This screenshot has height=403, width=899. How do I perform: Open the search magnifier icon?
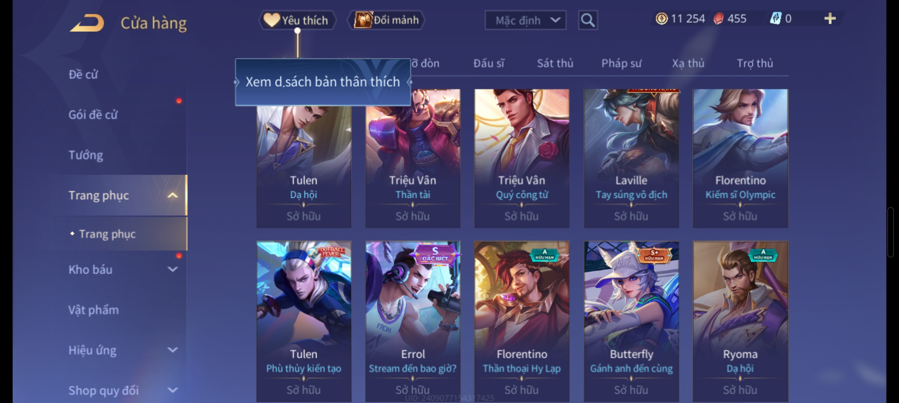(588, 20)
